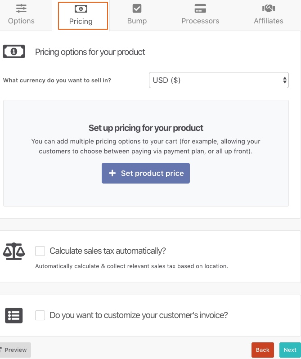Viewport: 301px width, 359px height.
Task: Click the teal Next button
Action: (290, 350)
